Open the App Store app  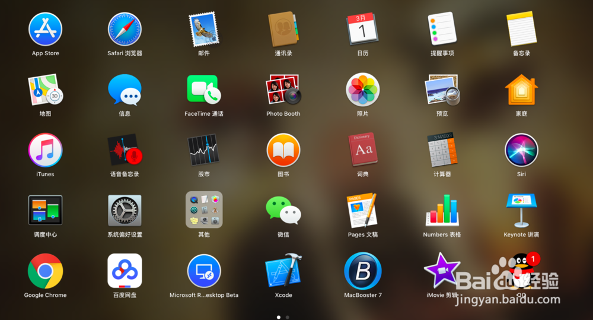pos(46,30)
